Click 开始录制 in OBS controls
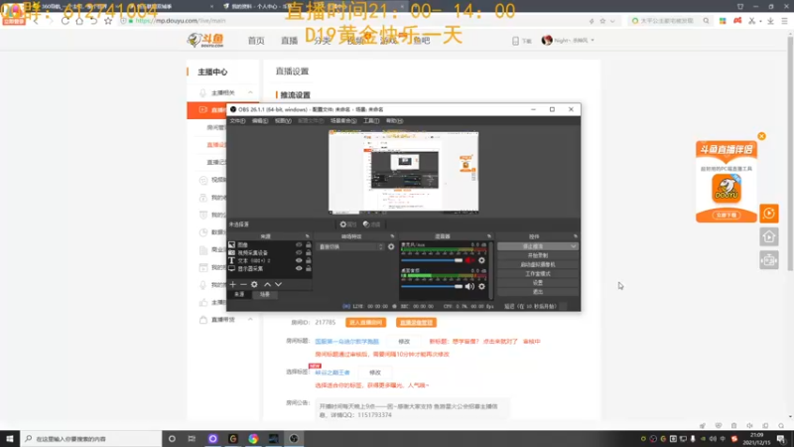The height and width of the screenshot is (447, 794). pos(538,255)
